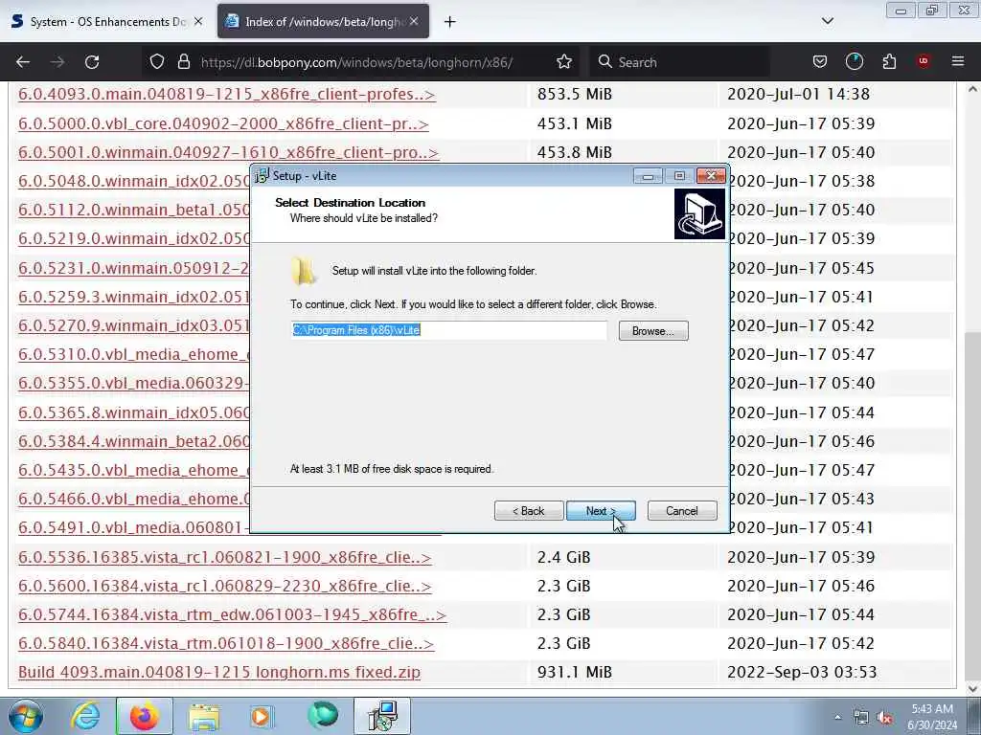Viewport: 981px width, 735px height.
Task: Click the green round taskbar app icon
Action: [x=323, y=716]
